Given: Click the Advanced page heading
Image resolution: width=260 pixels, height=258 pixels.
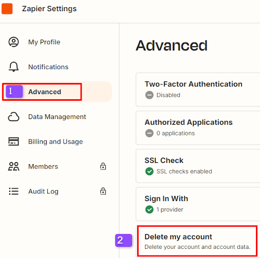Looking at the screenshot, I should [x=172, y=45].
